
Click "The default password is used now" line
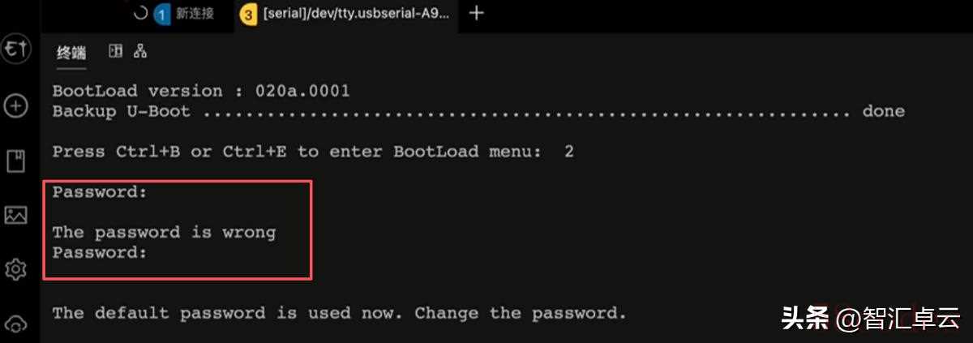(x=339, y=313)
